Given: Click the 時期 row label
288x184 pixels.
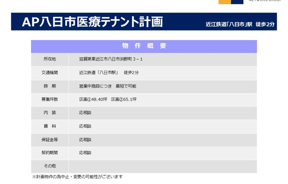Looking at the screenshot, I should click(x=50, y=86).
